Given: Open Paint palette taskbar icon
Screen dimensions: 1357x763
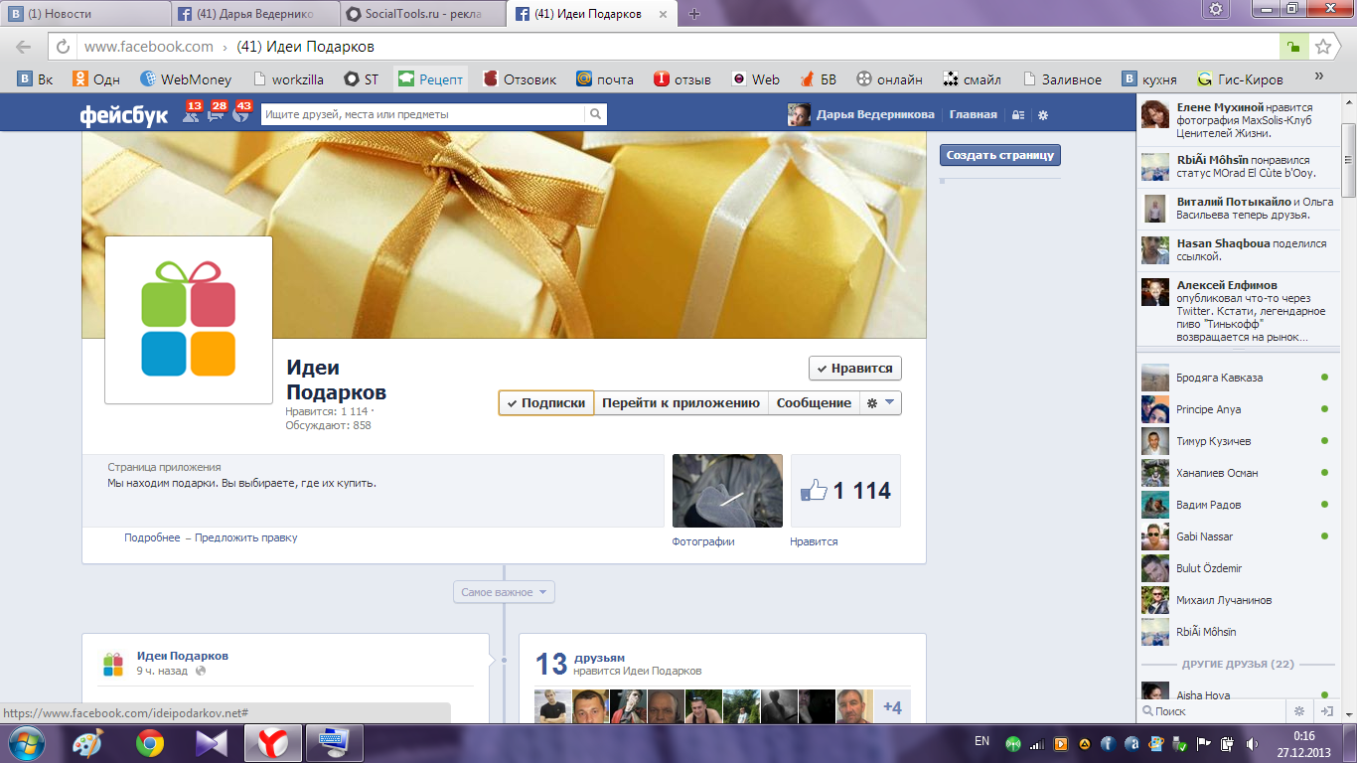Looking at the screenshot, I should coord(88,742).
